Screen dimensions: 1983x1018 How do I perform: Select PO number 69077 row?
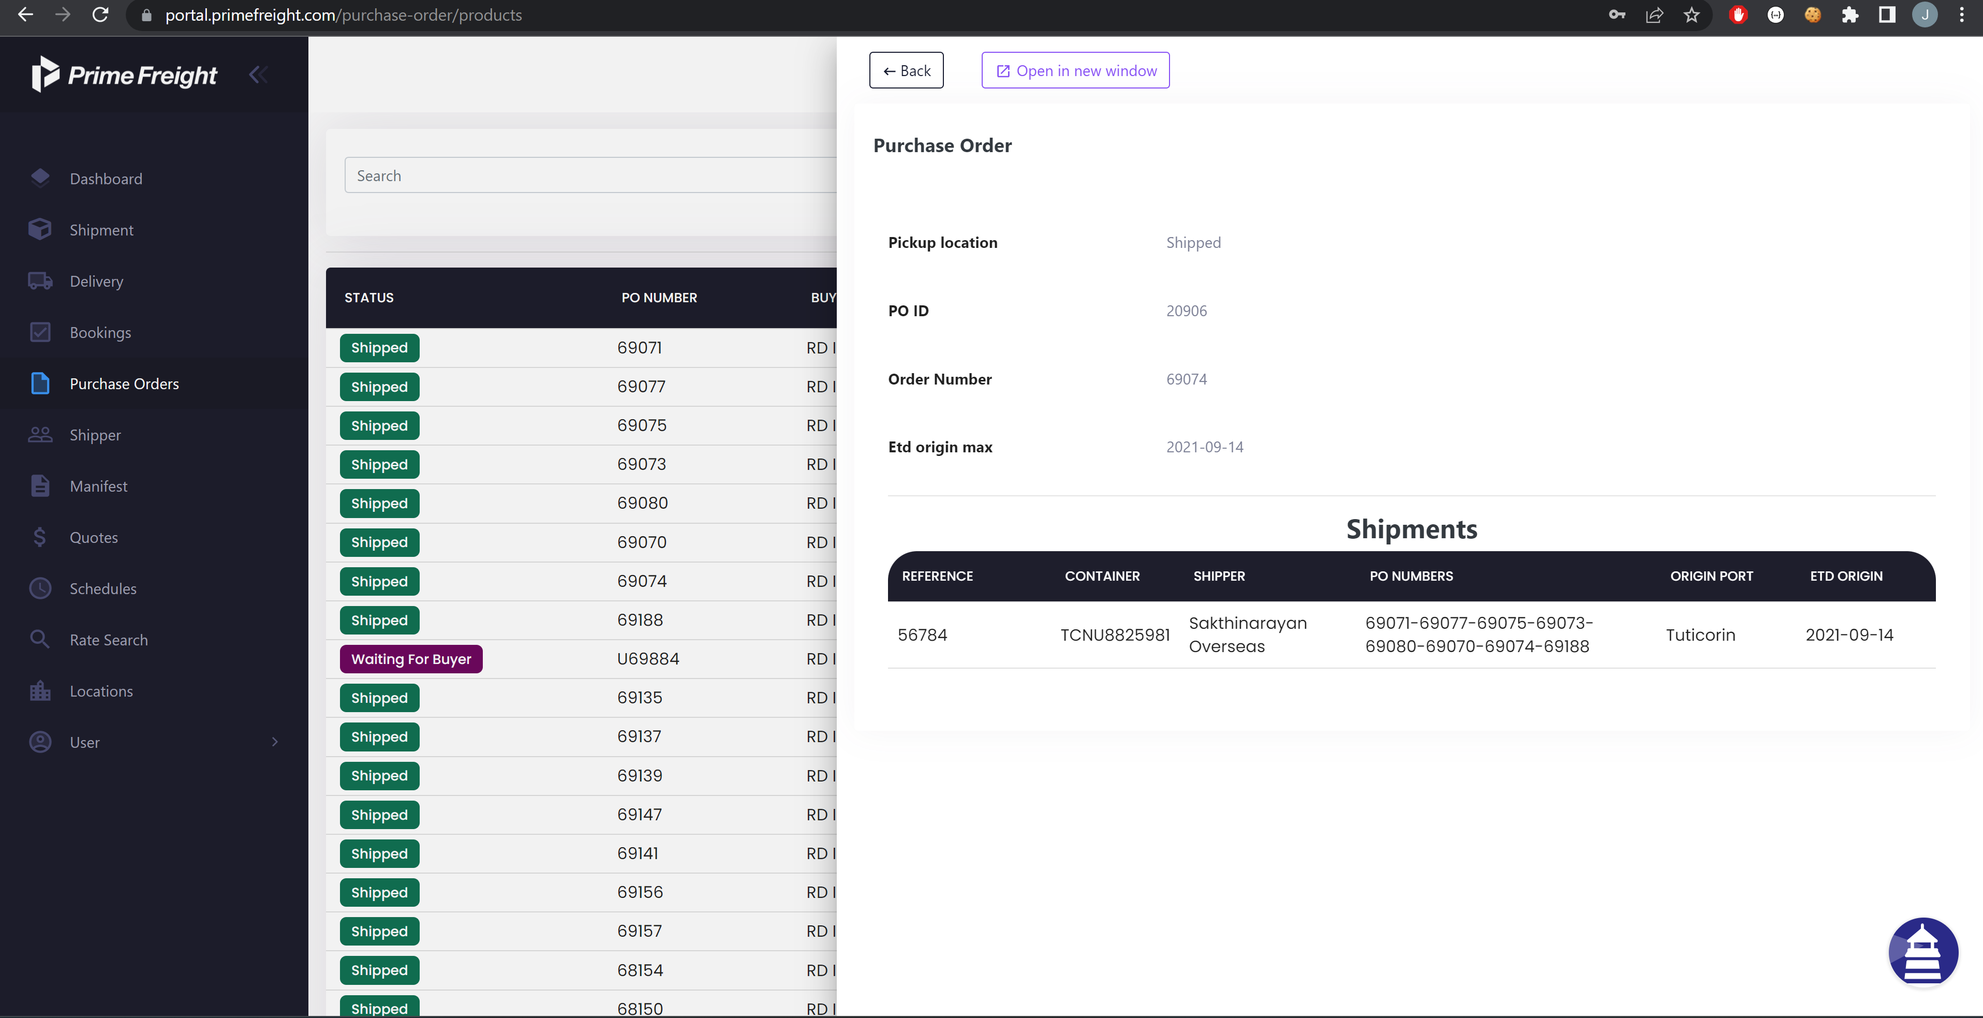tap(581, 387)
